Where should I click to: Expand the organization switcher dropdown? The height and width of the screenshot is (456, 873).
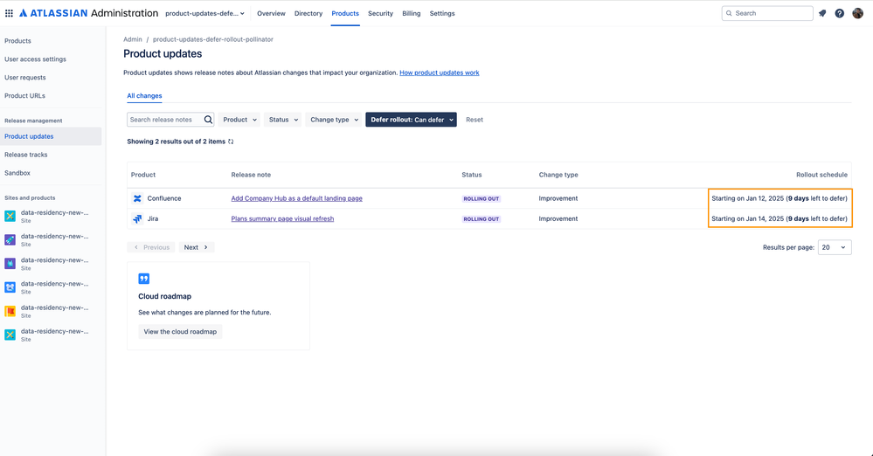point(204,13)
